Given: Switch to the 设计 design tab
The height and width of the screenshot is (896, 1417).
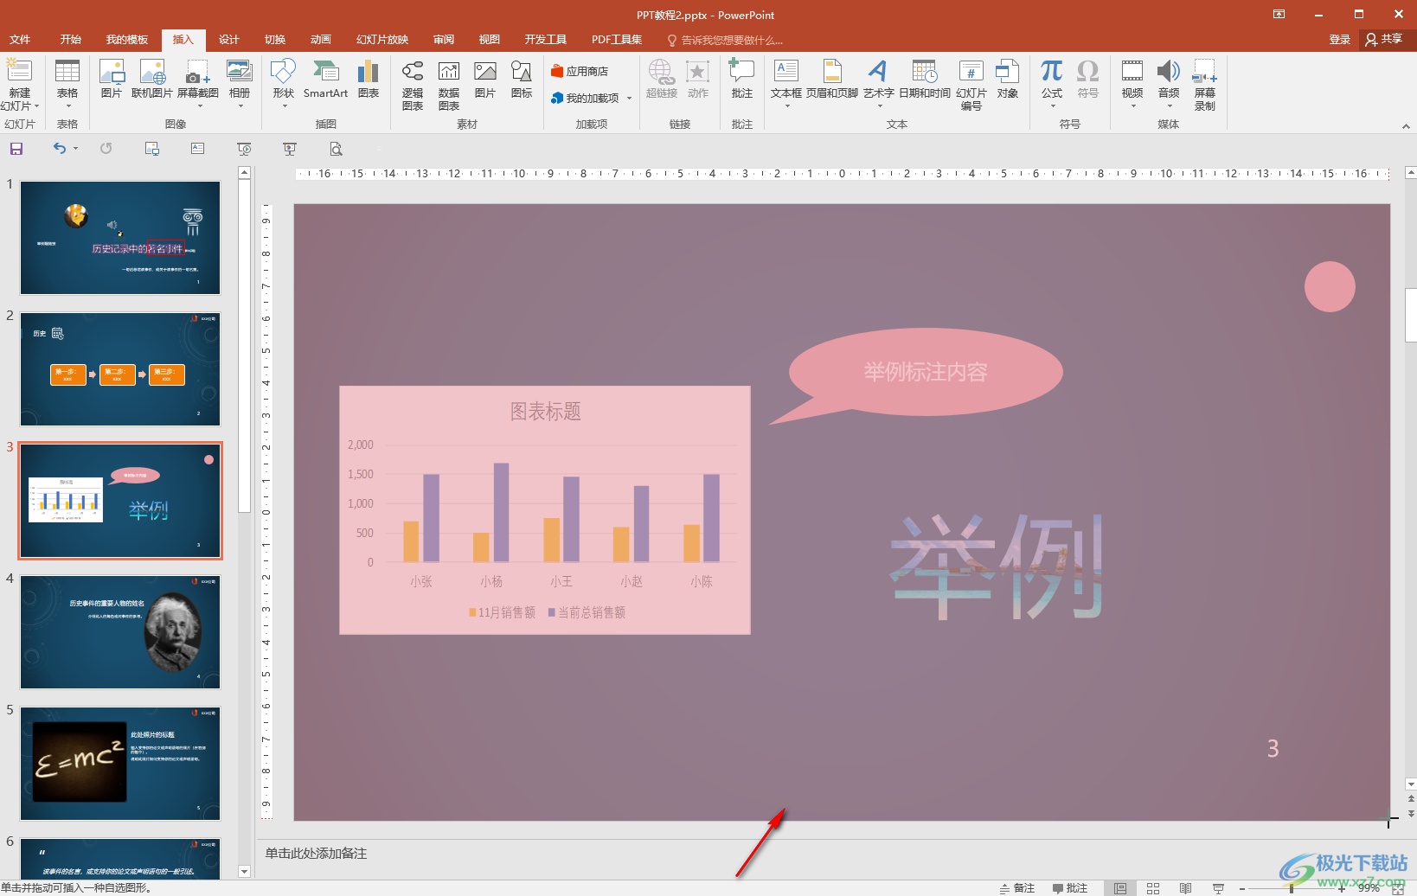Looking at the screenshot, I should click(229, 40).
